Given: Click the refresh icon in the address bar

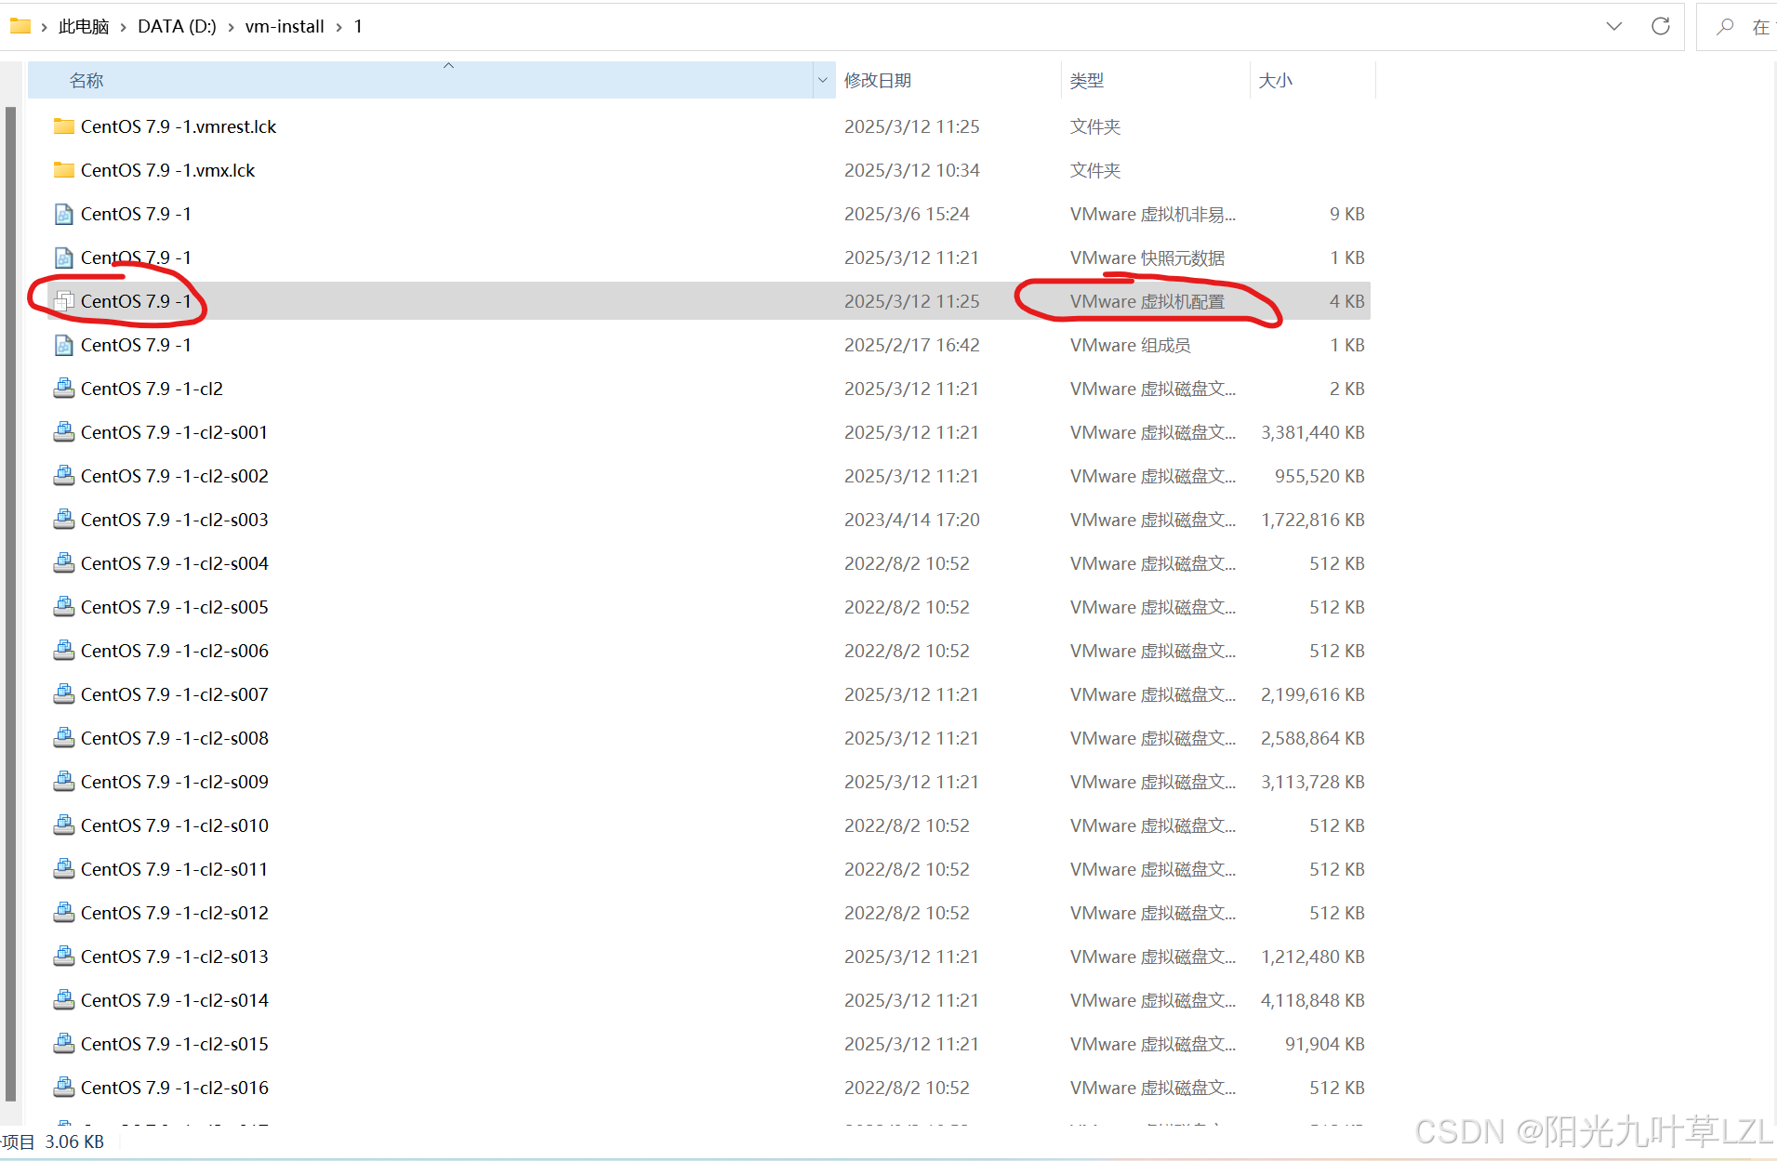Looking at the screenshot, I should [1661, 26].
